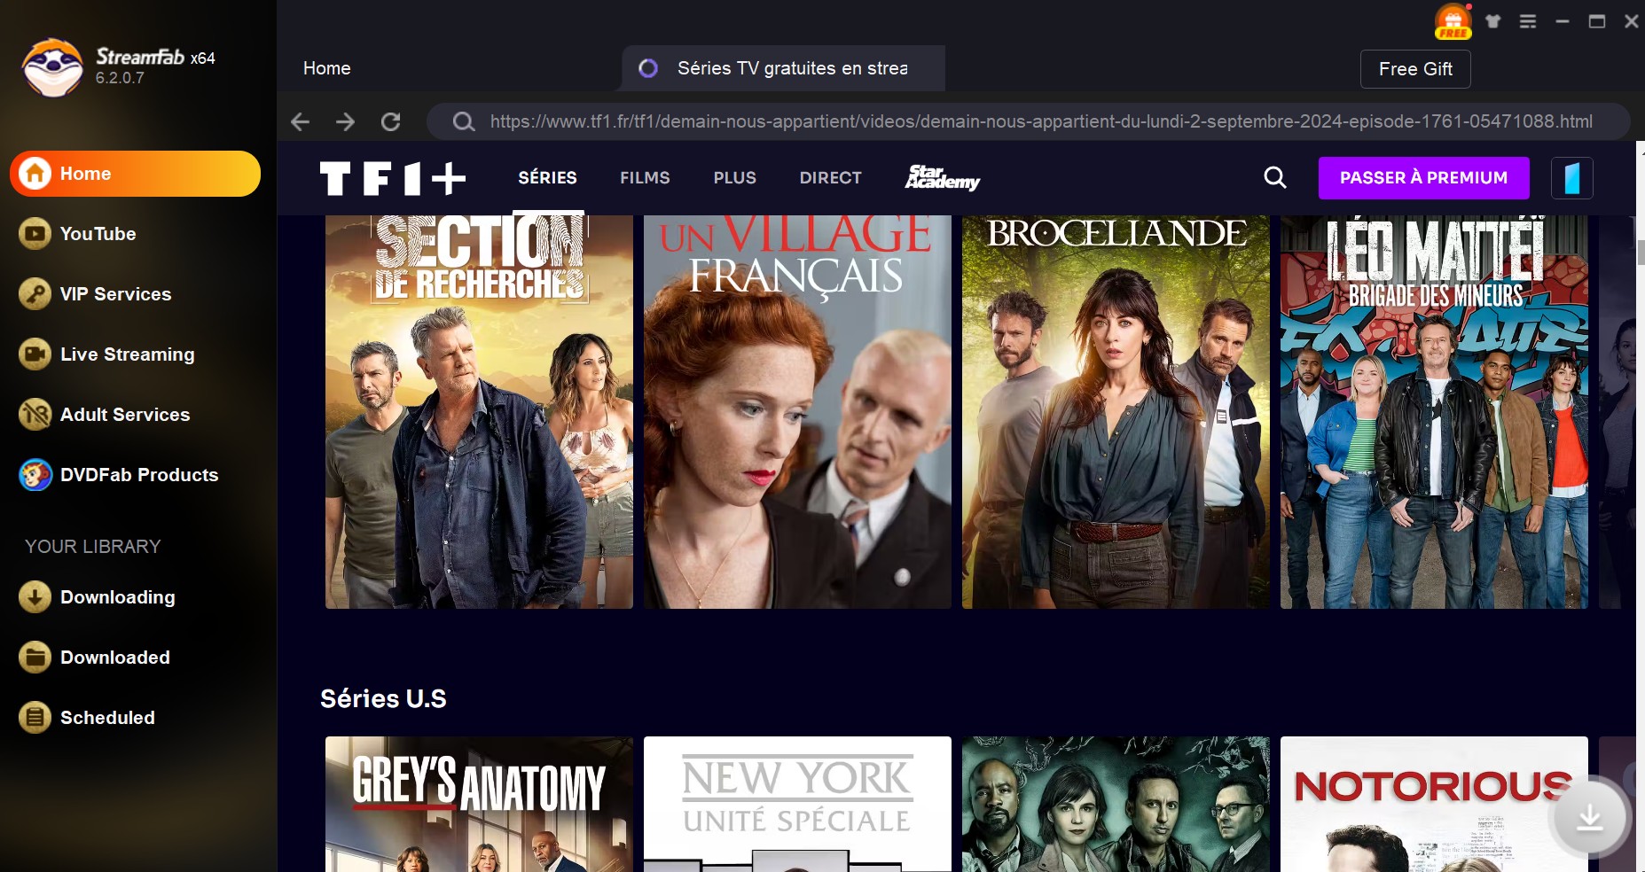Click the Séries U.S heading
The image size is (1645, 872).
point(383,699)
